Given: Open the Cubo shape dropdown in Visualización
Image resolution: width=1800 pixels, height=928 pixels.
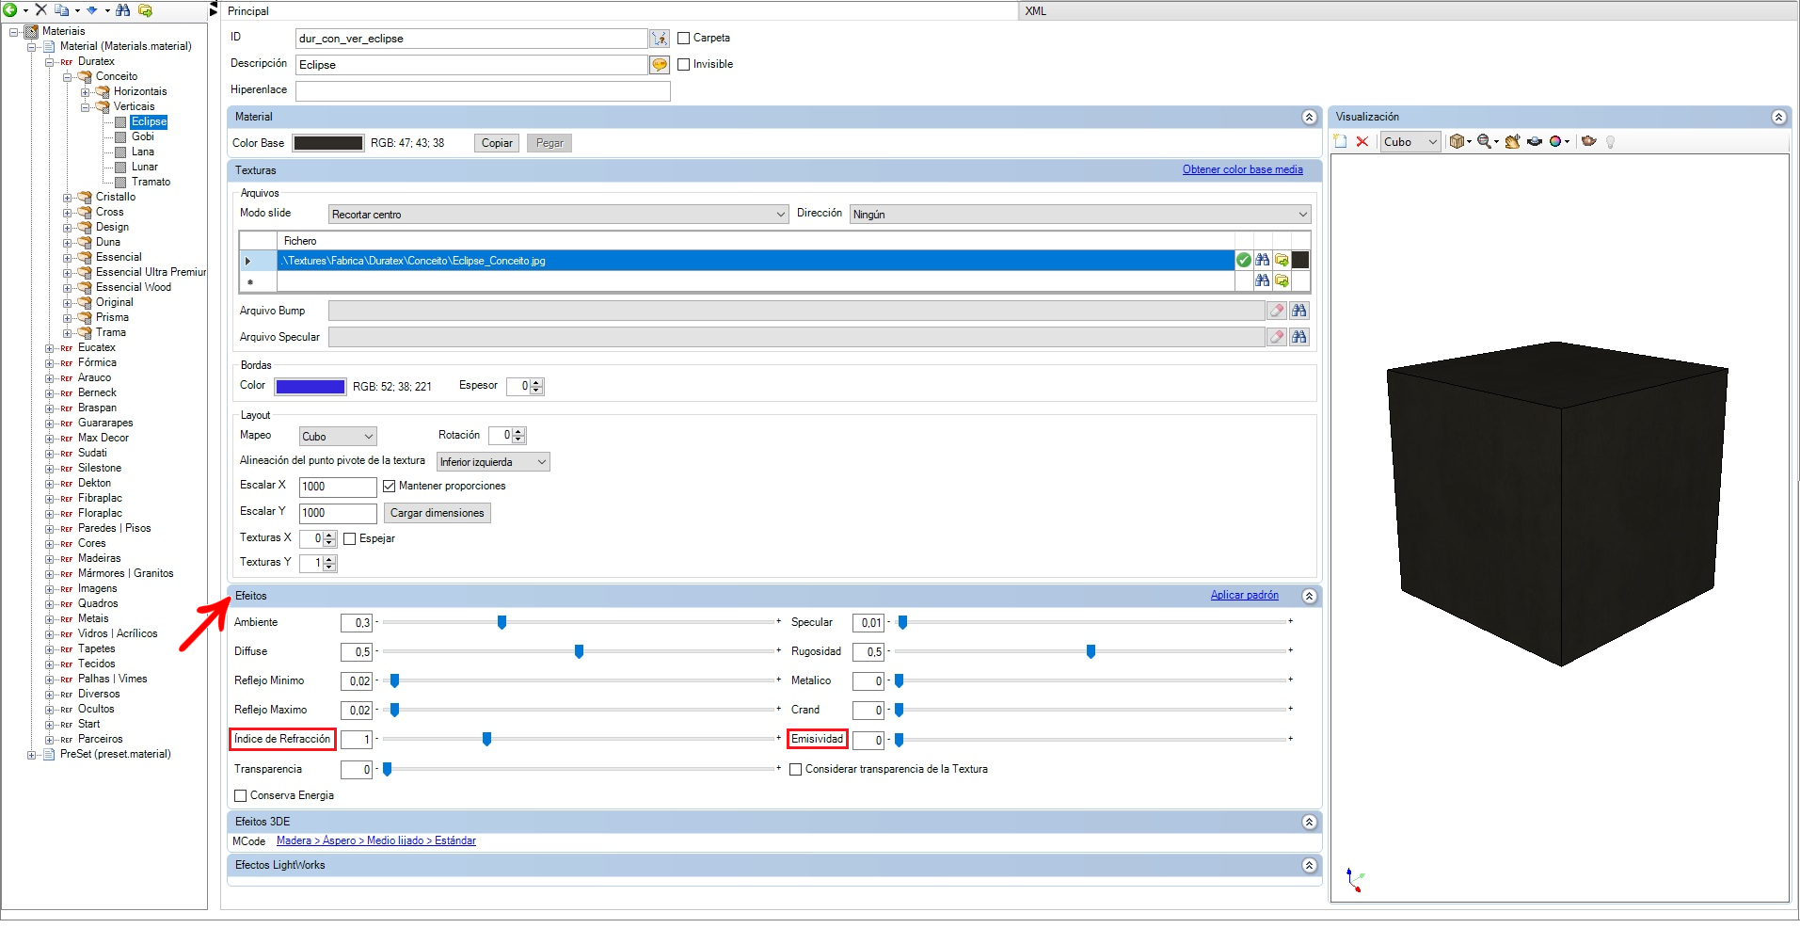Looking at the screenshot, I should coord(1410,142).
